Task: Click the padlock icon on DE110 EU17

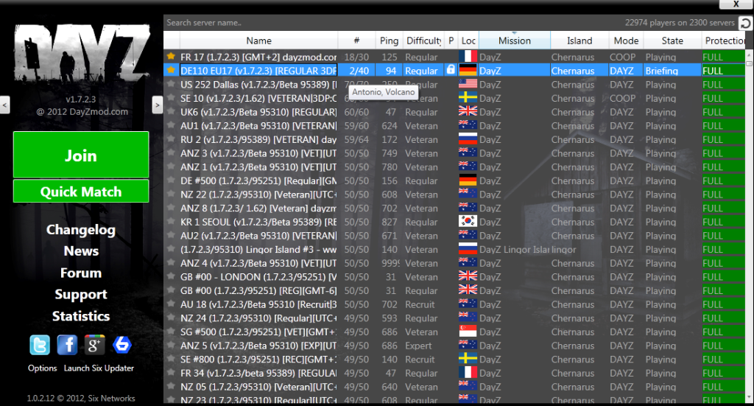Action: [x=451, y=71]
